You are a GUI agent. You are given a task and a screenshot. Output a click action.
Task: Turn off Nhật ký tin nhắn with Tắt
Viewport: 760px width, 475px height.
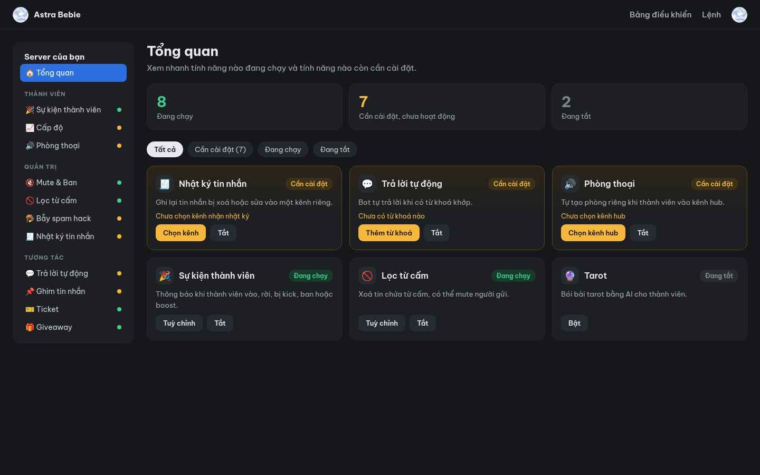(x=223, y=233)
